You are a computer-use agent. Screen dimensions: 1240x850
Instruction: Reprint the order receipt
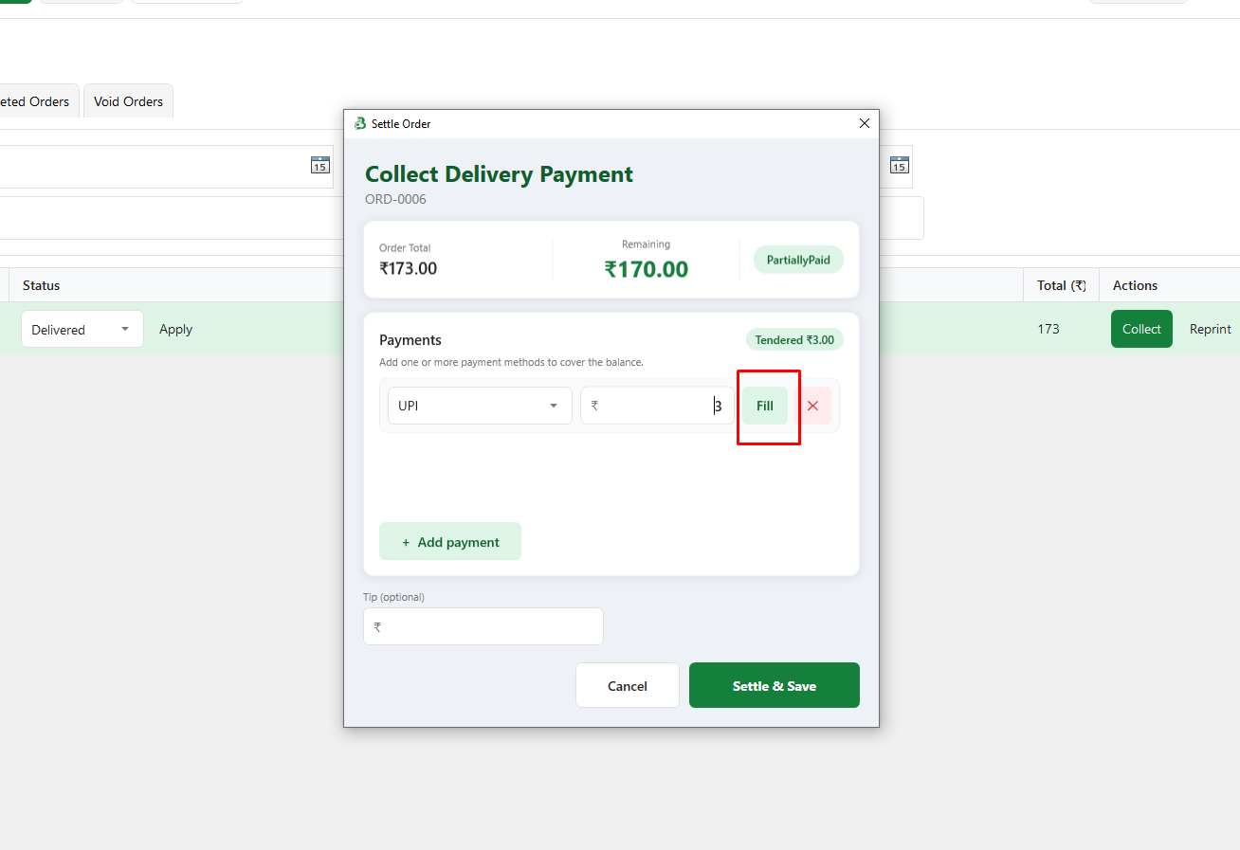1211,329
